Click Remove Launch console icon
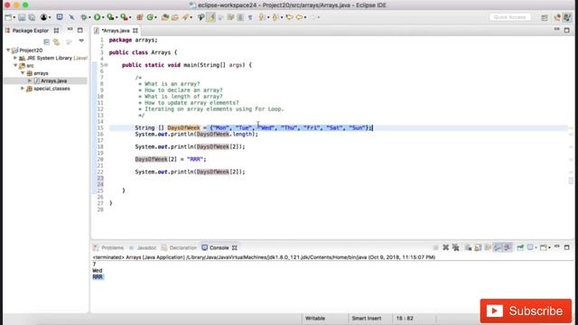Viewport: 578px width, 325px height. [445, 247]
